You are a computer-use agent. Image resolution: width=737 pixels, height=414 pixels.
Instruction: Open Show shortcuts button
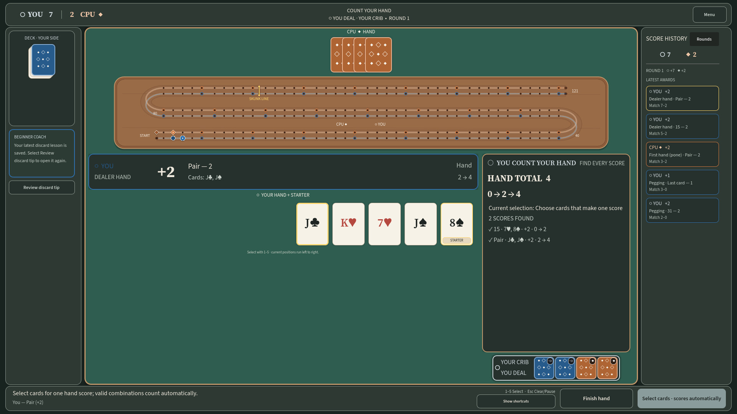pyautogui.click(x=516, y=401)
